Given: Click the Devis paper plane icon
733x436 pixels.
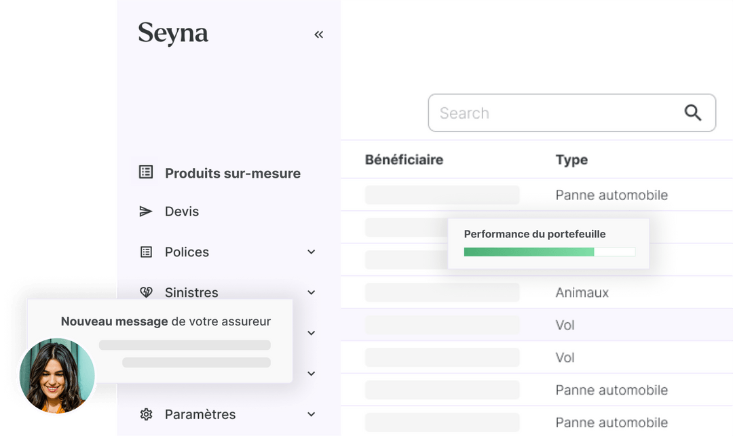Looking at the screenshot, I should [x=145, y=211].
